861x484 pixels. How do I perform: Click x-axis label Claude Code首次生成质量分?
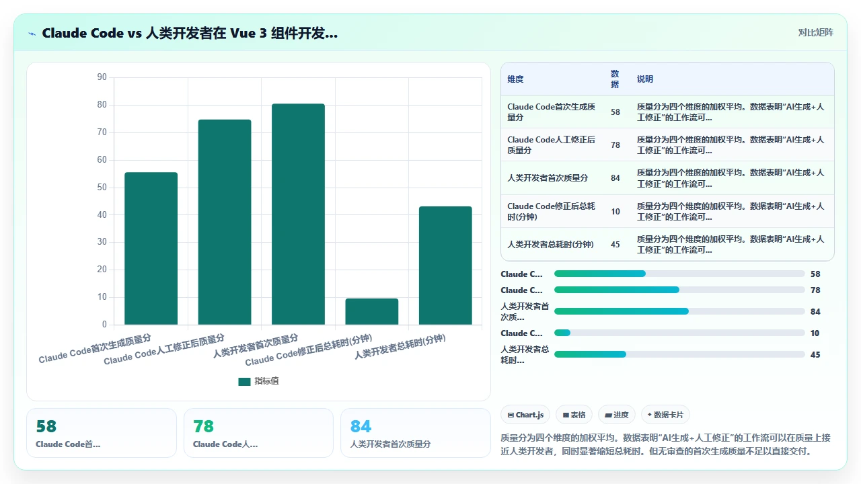[x=95, y=348]
